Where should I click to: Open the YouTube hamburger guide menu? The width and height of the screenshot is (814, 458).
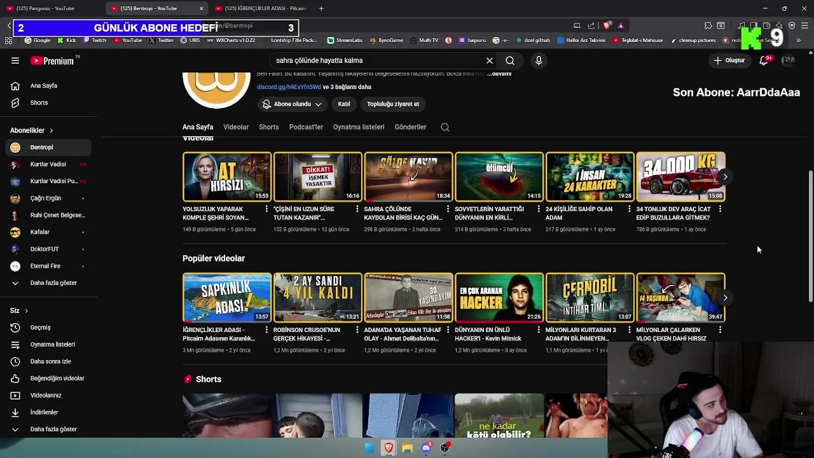pyautogui.click(x=15, y=60)
